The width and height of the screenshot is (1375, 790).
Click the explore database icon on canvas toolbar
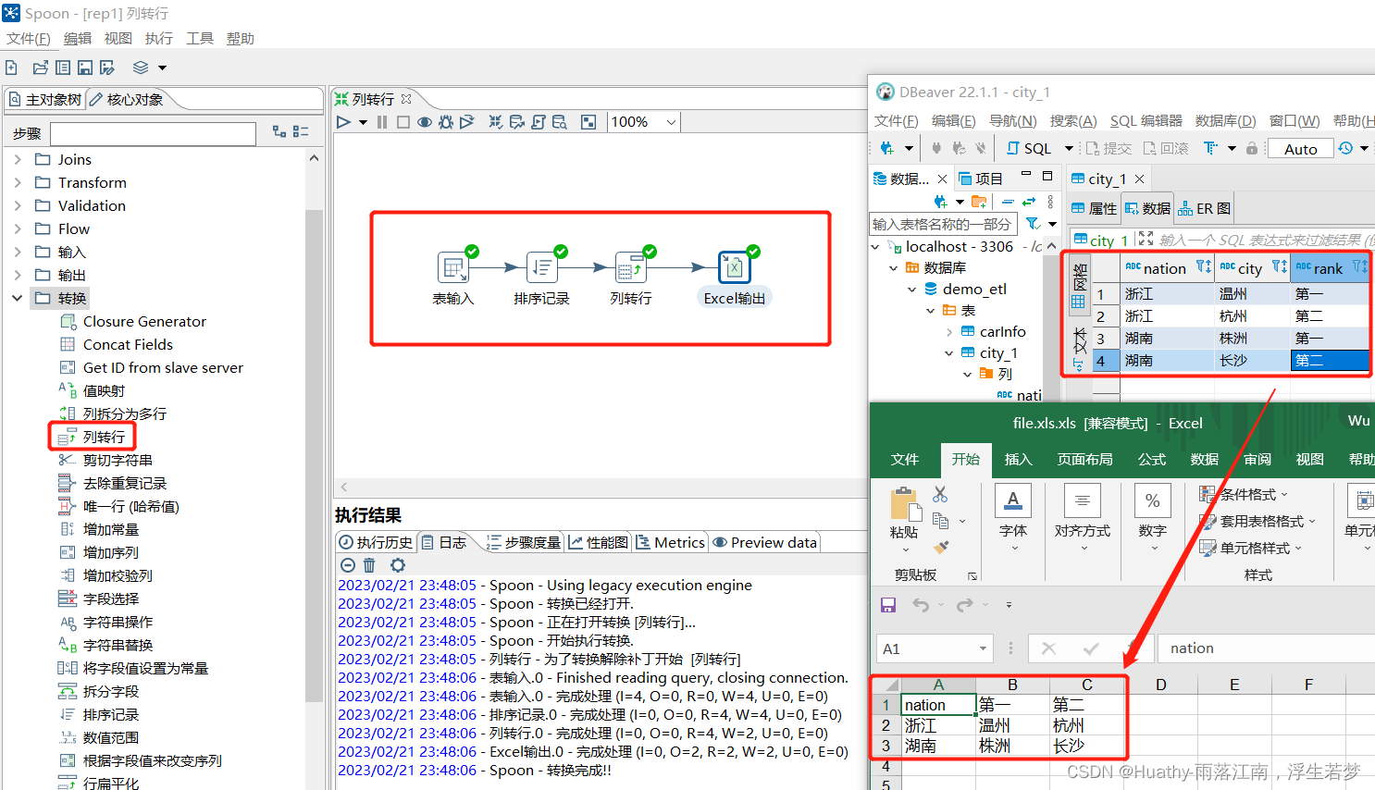point(560,122)
